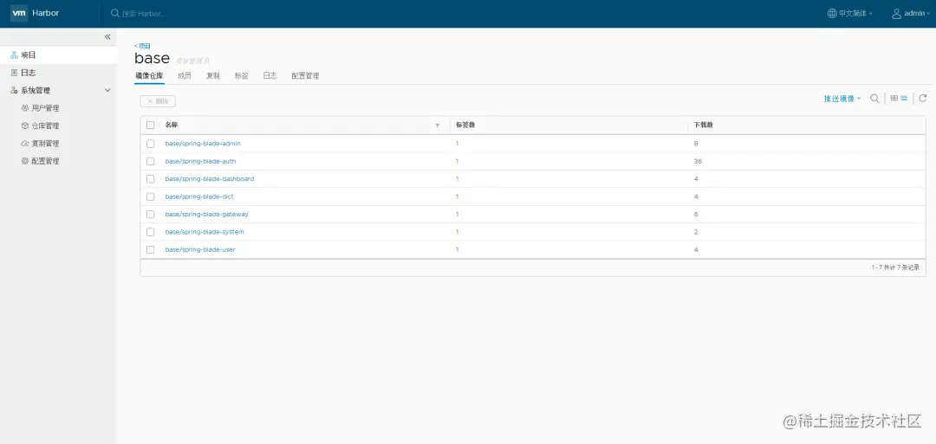Open base/spring-blade-user repository link
Viewport: 936px width, 444px height.
click(200, 250)
